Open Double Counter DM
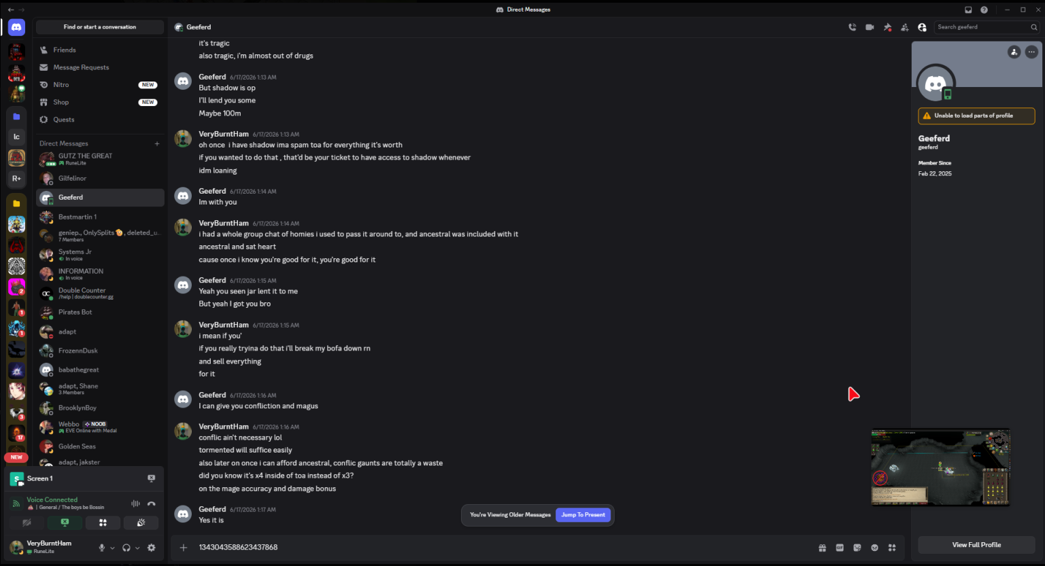The width and height of the screenshot is (1045, 566). (100, 293)
